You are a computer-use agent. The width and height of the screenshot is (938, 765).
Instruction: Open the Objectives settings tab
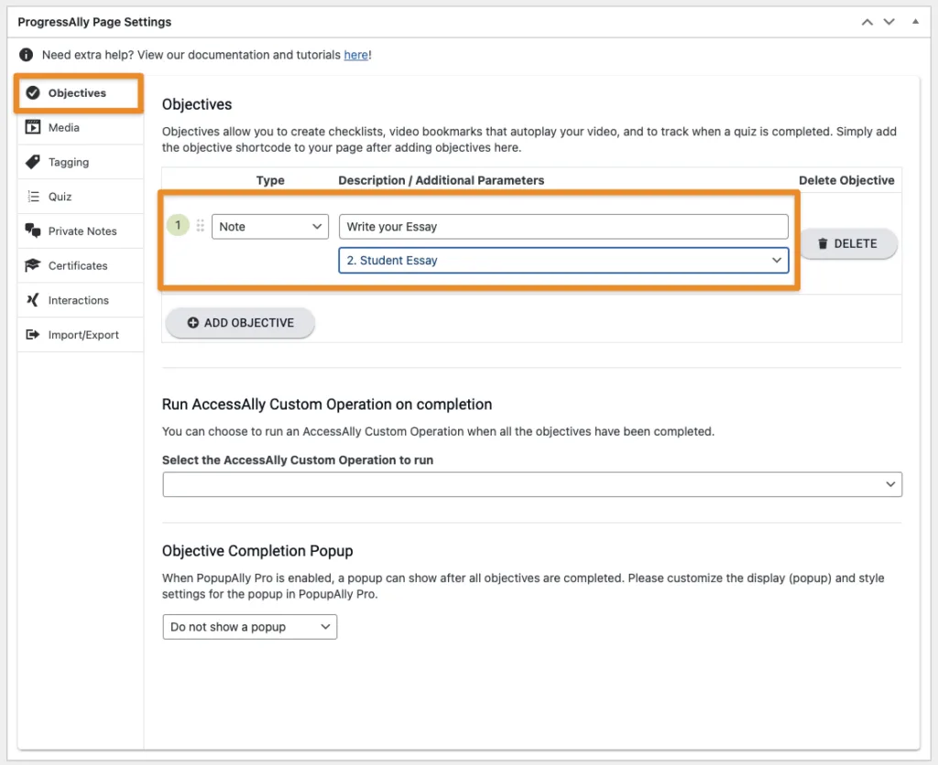coord(79,93)
